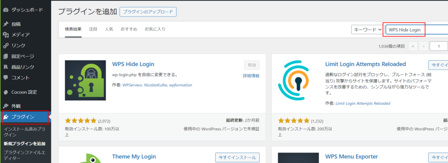
Task: Click the Cocoon 設定 circle icon
Action: click(x=5, y=92)
